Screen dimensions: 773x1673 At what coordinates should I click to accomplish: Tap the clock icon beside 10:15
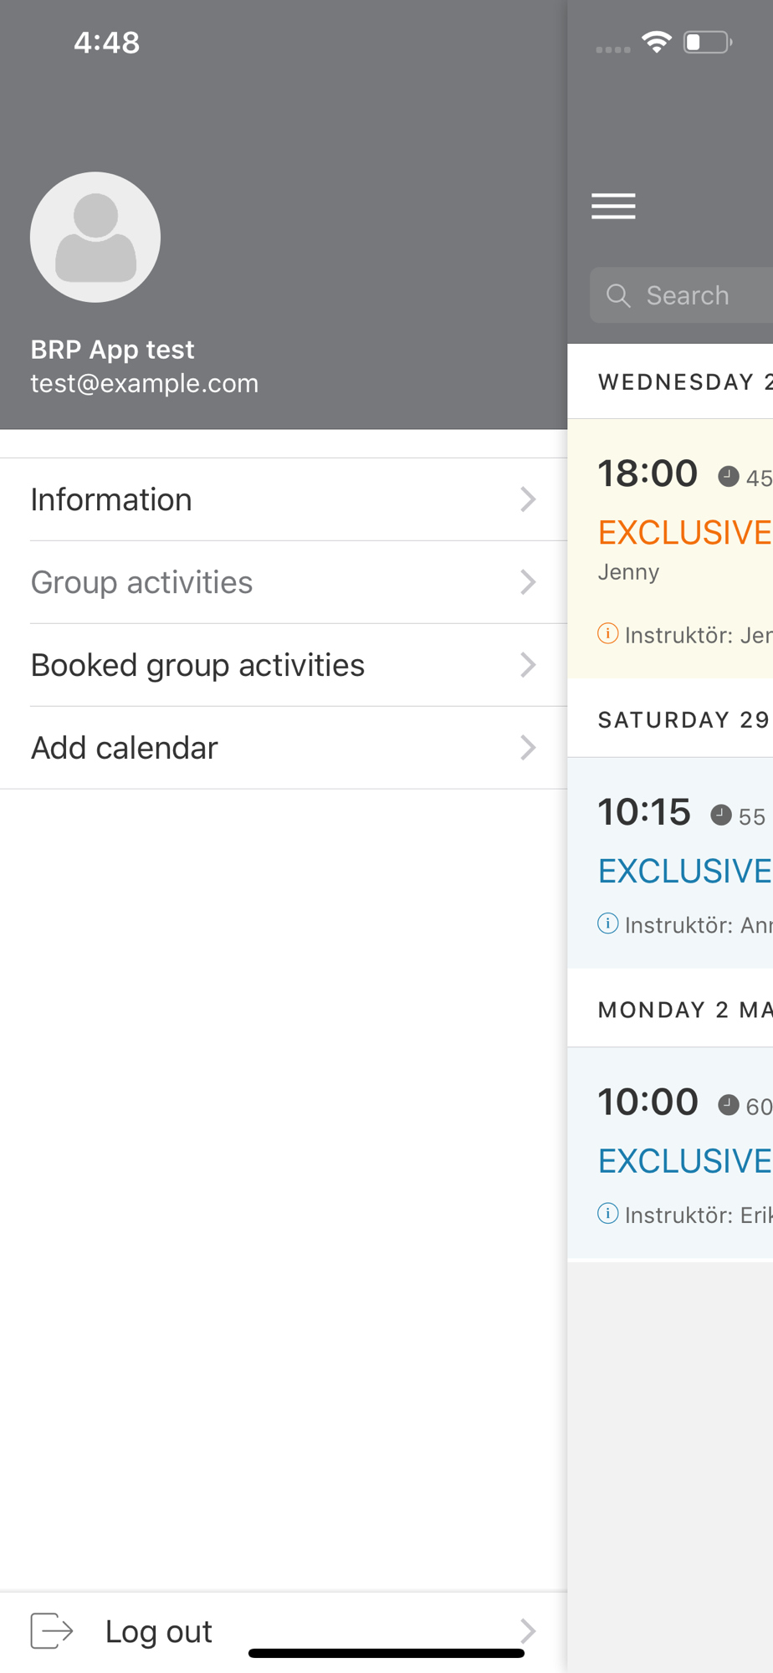[721, 815]
